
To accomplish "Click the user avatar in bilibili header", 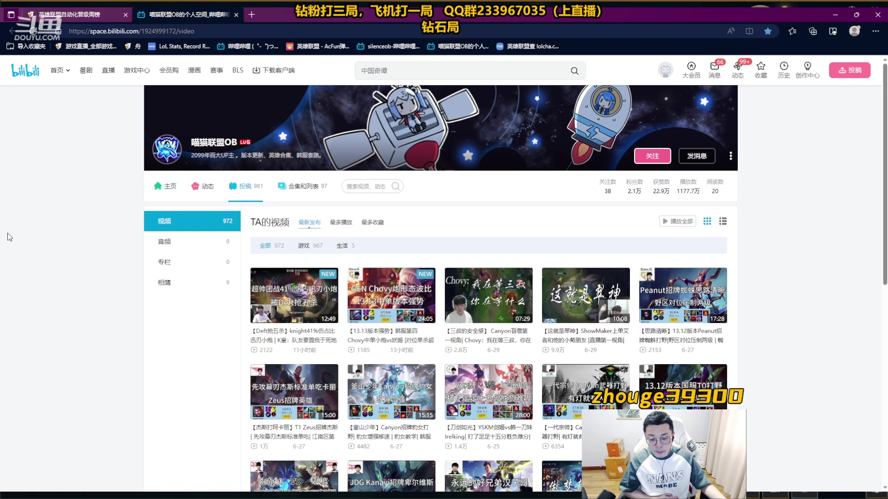I will [666, 70].
